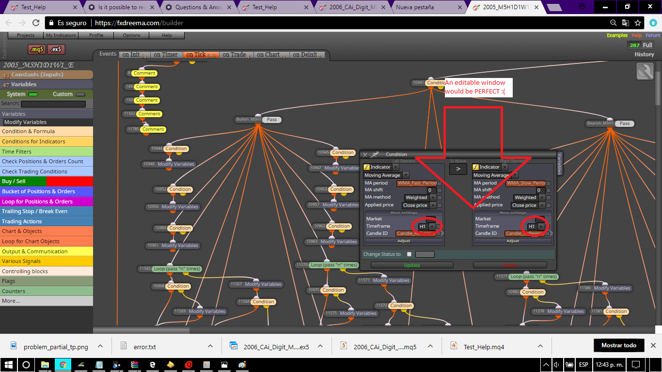Click the Is Above comparison operator button
The image size is (662, 372).
click(458, 169)
